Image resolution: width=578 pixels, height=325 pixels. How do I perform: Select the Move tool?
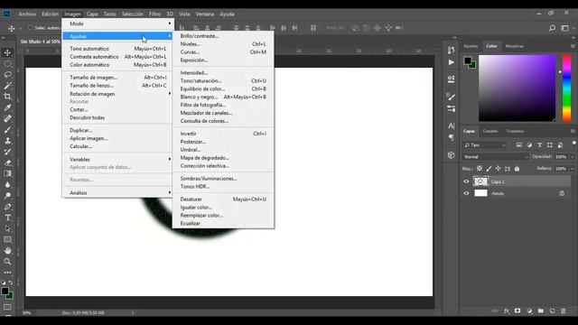coord(7,52)
